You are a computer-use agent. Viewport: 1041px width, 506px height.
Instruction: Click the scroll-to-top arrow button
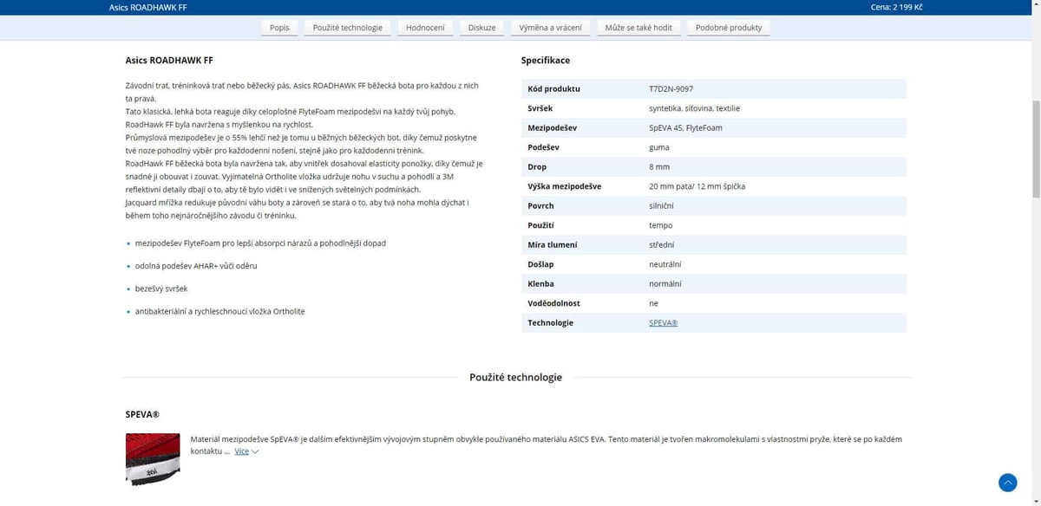click(x=1007, y=483)
